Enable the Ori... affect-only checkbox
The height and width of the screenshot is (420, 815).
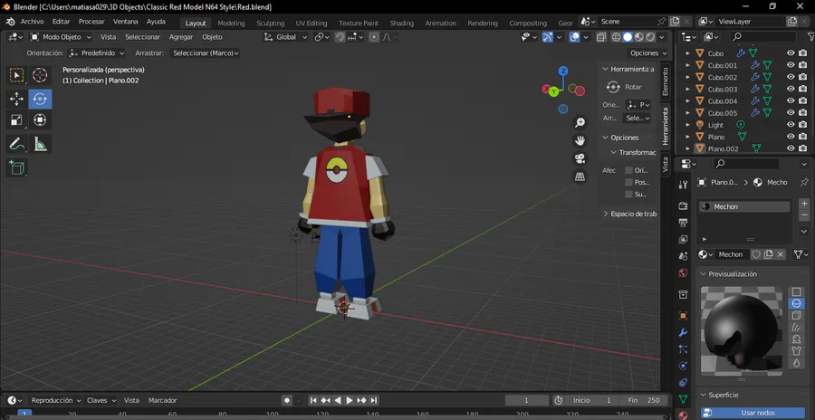coord(629,170)
